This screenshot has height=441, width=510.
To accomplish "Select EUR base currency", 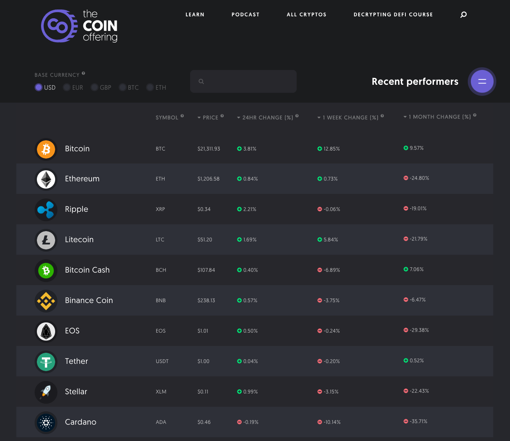I will point(73,87).
